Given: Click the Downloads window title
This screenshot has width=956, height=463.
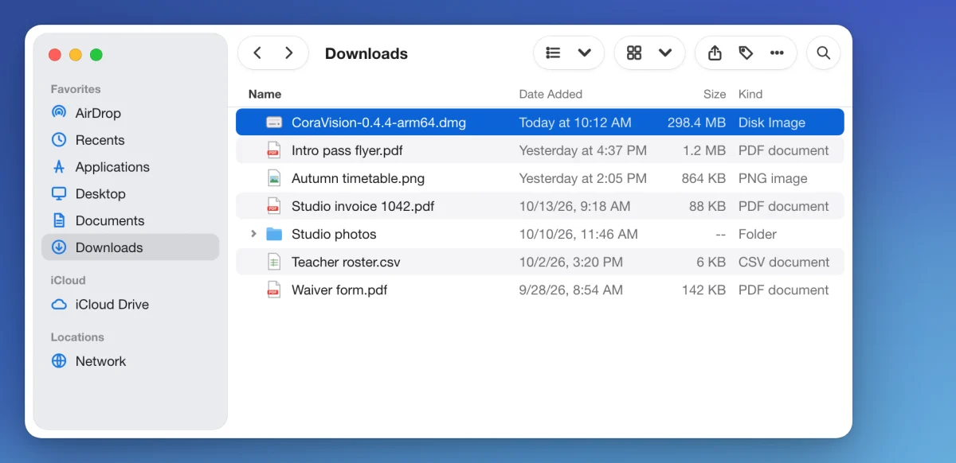Looking at the screenshot, I should coord(366,53).
